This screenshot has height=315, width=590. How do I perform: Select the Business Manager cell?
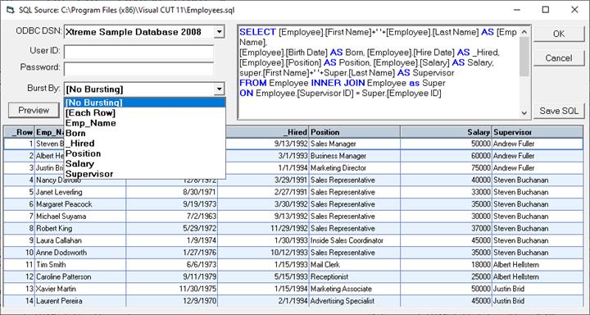point(355,156)
